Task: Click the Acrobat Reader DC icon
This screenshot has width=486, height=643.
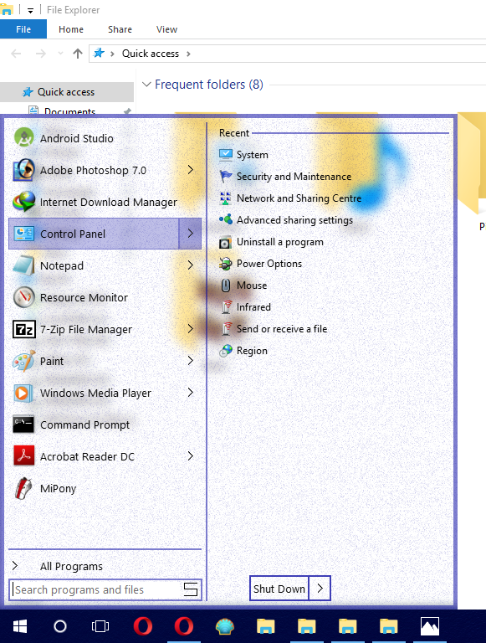Action: click(x=24, y=456)
